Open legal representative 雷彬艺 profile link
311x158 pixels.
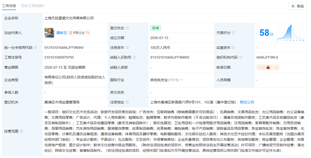pyautogui.click(x=61, y=33)
